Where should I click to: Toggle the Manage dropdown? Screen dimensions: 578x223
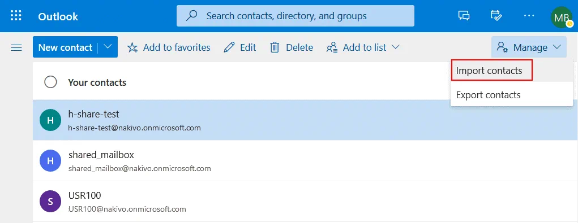click(x=529, y=47)
